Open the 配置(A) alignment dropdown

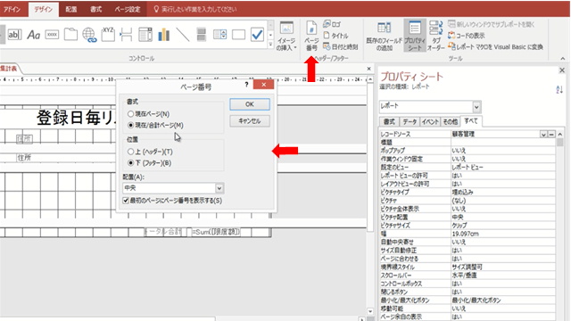[x=219, y=188]
